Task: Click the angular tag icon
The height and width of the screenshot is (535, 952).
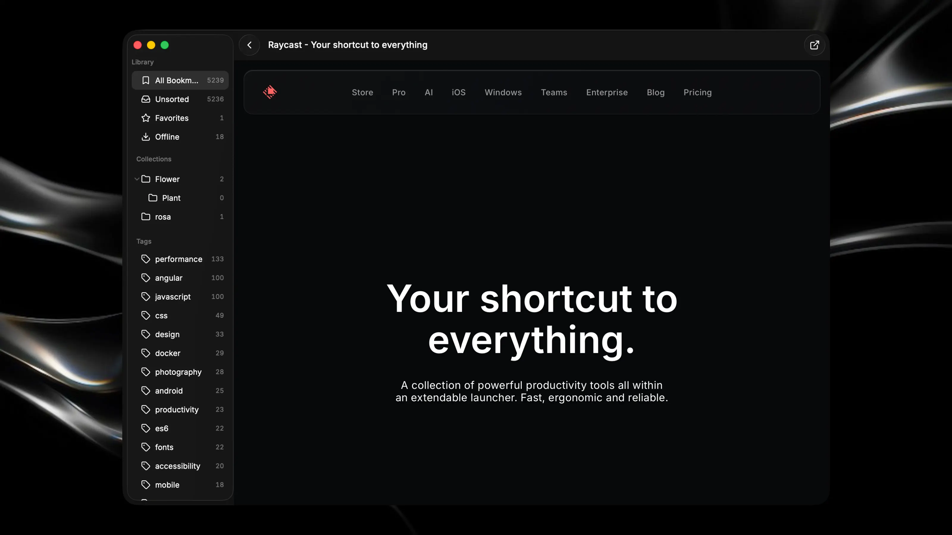Action: [x=145, y=278]
